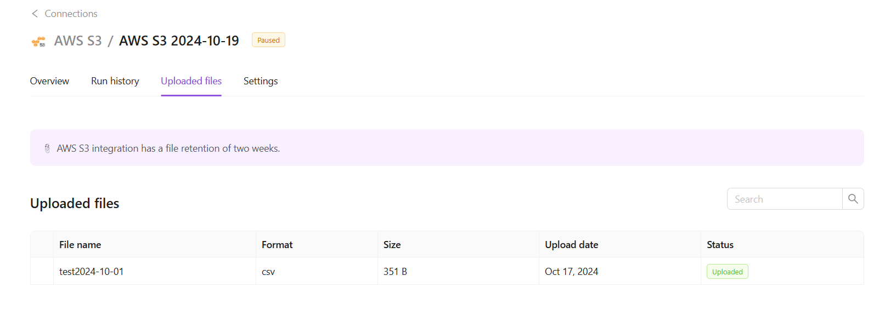Go back to Connections page
Screen dimensions: 896x316
coord(71,14)
